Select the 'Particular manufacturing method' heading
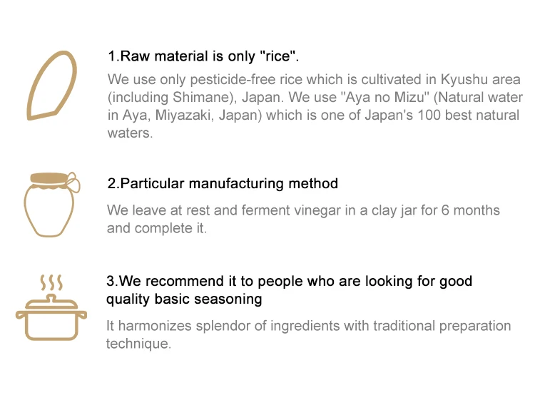The image size is (535, 395). tap(223, 183)
